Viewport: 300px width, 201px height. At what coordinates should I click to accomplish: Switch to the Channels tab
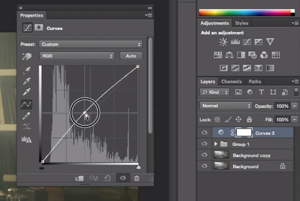coord(231,82)
